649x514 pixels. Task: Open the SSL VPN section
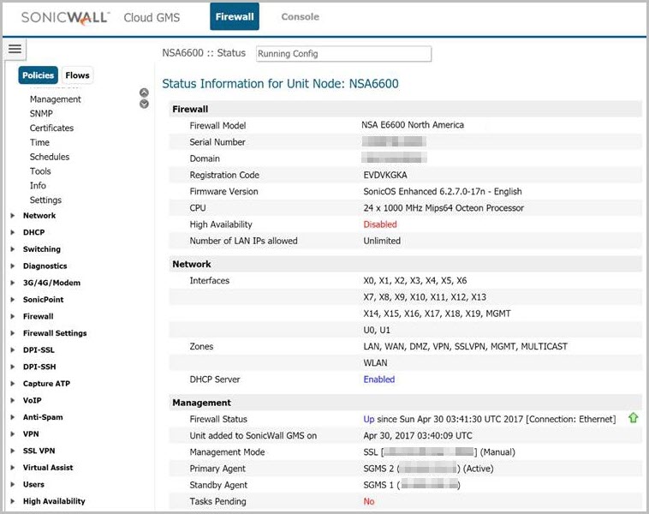[39, 451]
